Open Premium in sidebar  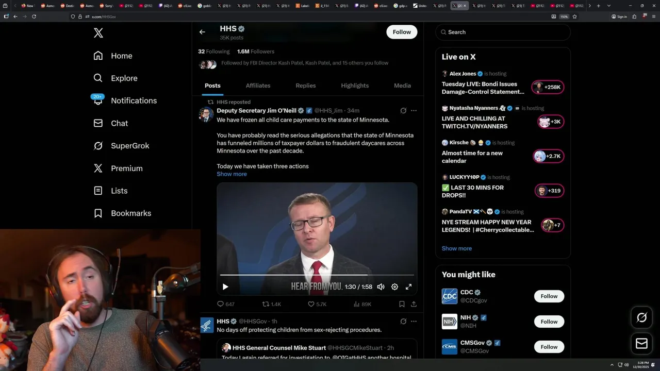point(118,168)
